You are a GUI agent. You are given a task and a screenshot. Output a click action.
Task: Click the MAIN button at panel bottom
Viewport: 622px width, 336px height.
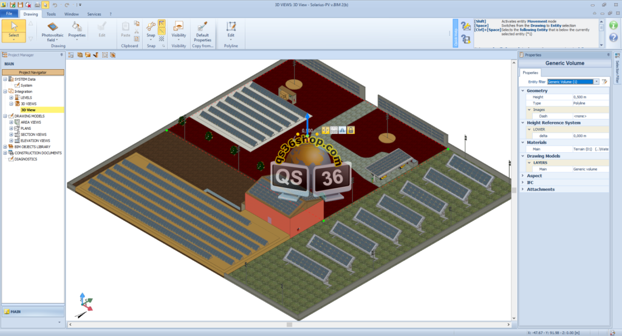coord(33,311)
